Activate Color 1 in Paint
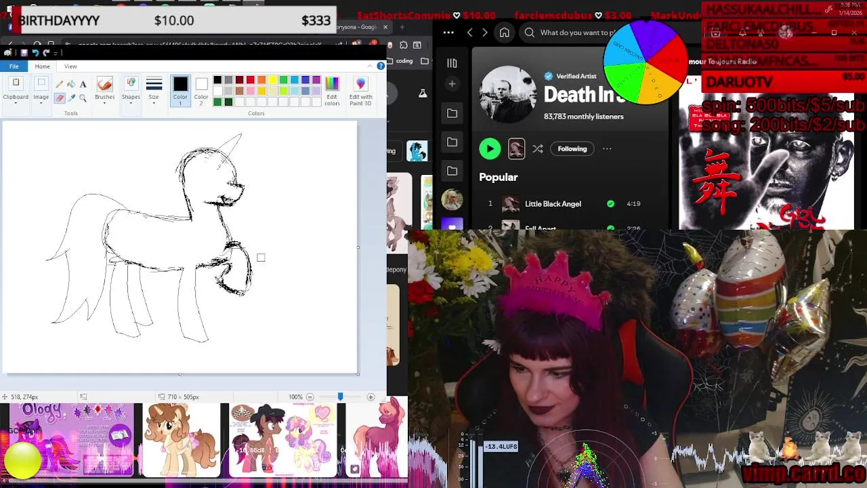Image resolution: width=867 pixels, height=488 pixels. point(180,91)
